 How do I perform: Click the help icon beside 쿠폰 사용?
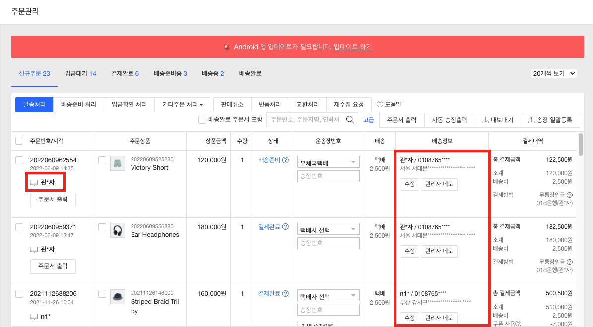point(518,324)
